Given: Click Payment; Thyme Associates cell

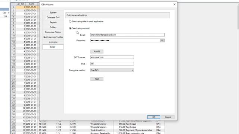Looking at the screenshot, I should [140, 130].
